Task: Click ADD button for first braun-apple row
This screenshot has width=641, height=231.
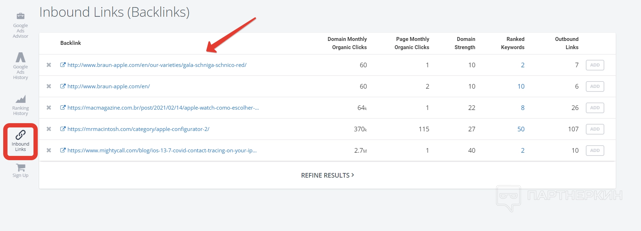Action: point(595,65)
